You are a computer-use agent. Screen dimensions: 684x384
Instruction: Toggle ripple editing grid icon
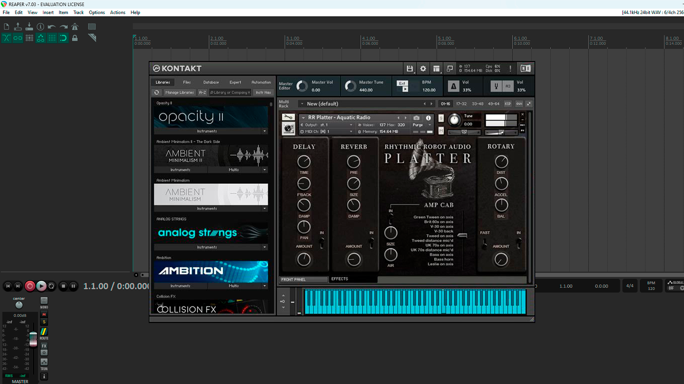click(29, 38)
